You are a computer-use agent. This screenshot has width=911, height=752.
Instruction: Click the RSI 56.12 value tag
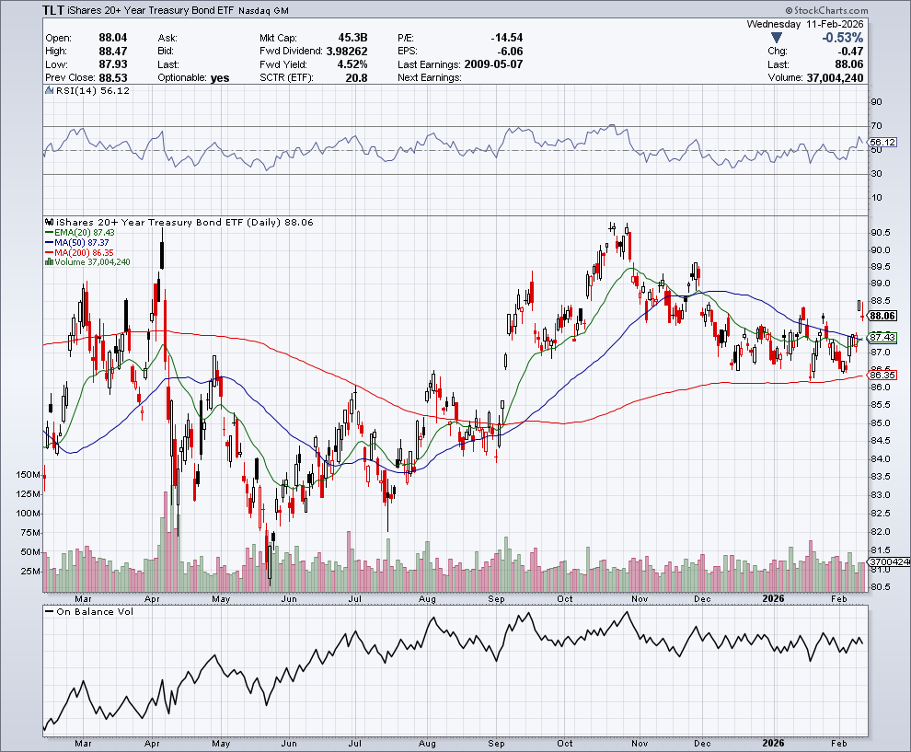coord(882,142)
